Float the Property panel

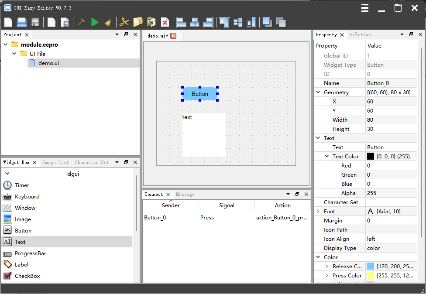point(411,34)
